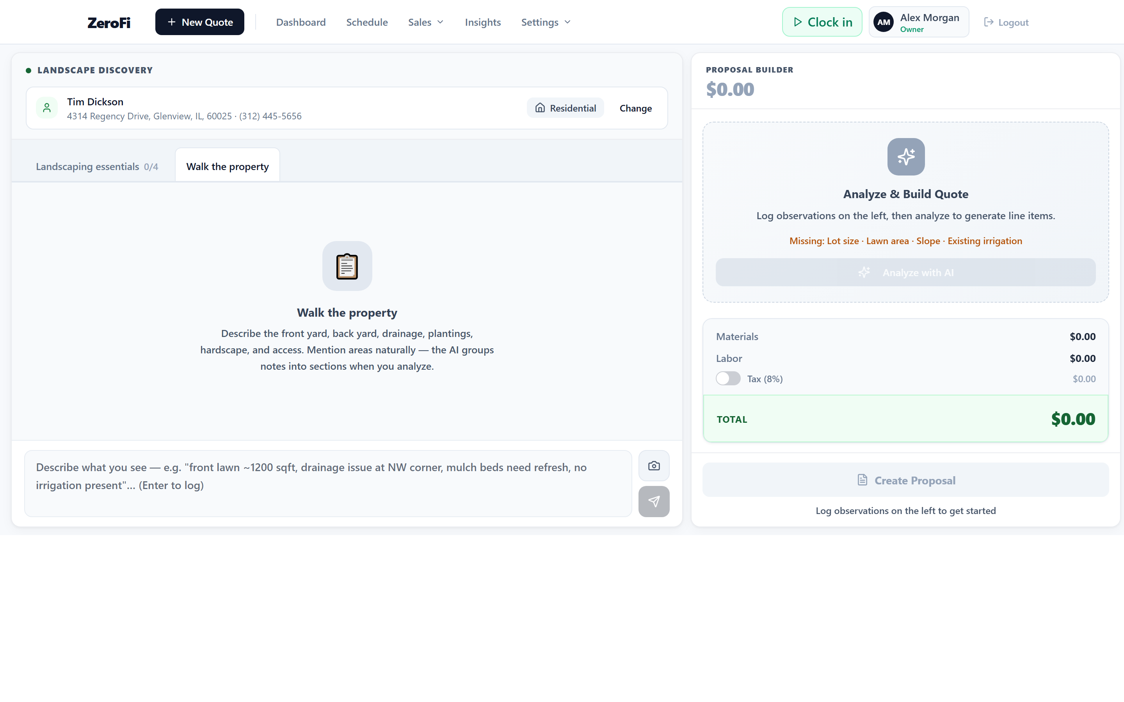The width and height of the screenshot is (1124, 702).
Task: Open the camera photo attachment button
Action: (653, 465)
